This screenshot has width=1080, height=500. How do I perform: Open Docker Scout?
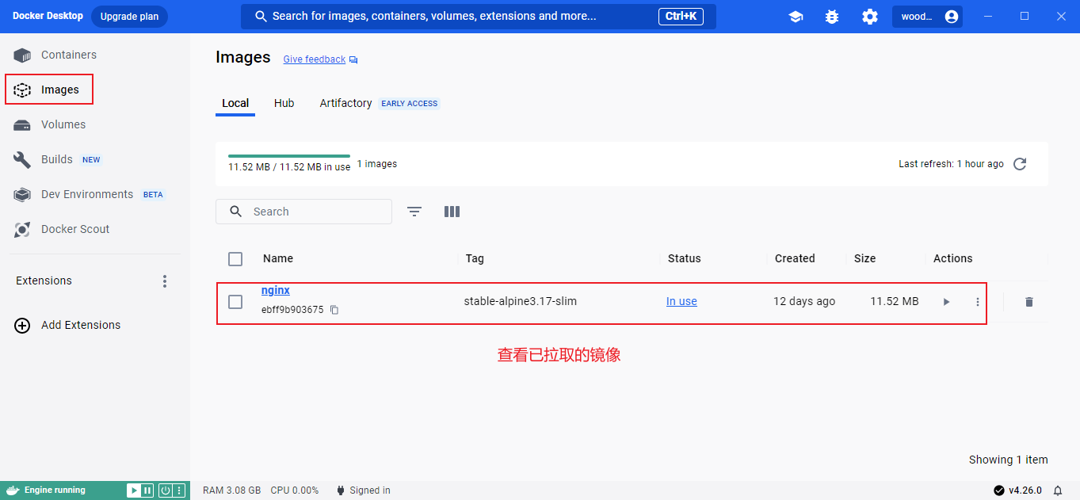click(x=75, y=229)
